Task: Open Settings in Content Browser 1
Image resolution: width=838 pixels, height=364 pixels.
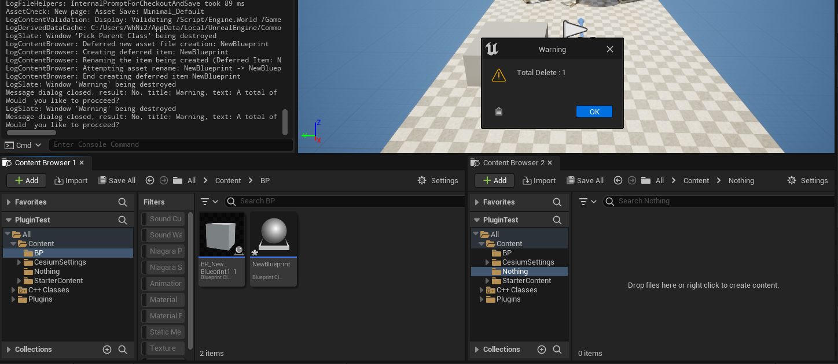Action: tap(438, 181)
